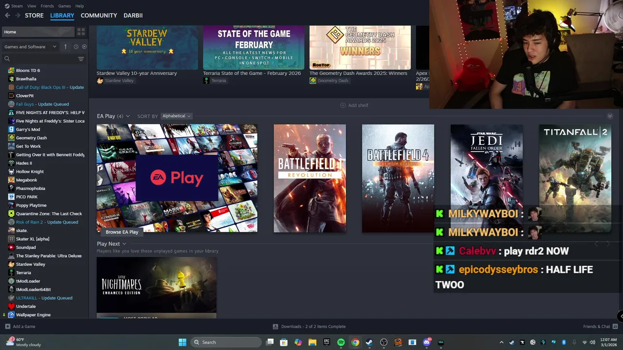This screenshot has height=350, width=623.
Task: Click Browse EA Play button
Action: pyautogui.click(x=122, y=232)
